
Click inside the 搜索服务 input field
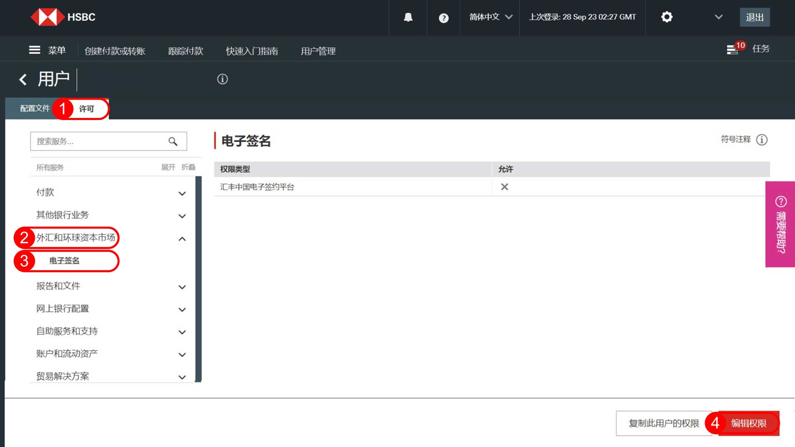coord(91,141)
